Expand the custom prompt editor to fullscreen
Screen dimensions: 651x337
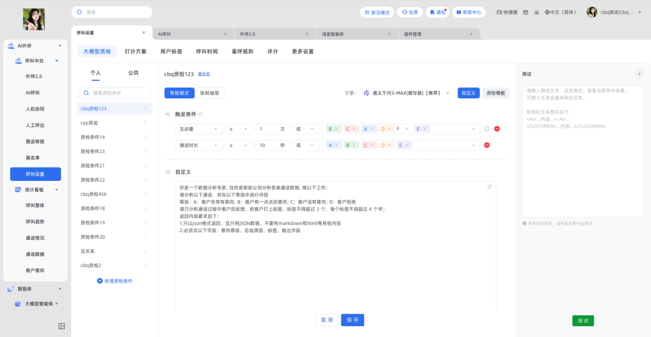(489, 187)
